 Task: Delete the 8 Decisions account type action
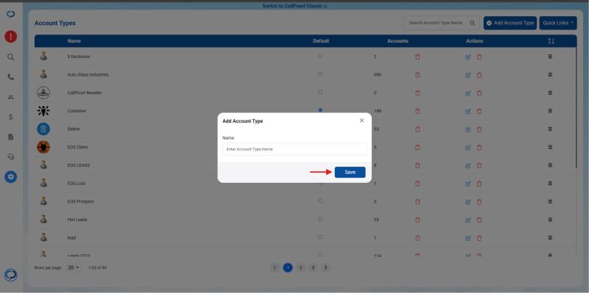[479, 57]
